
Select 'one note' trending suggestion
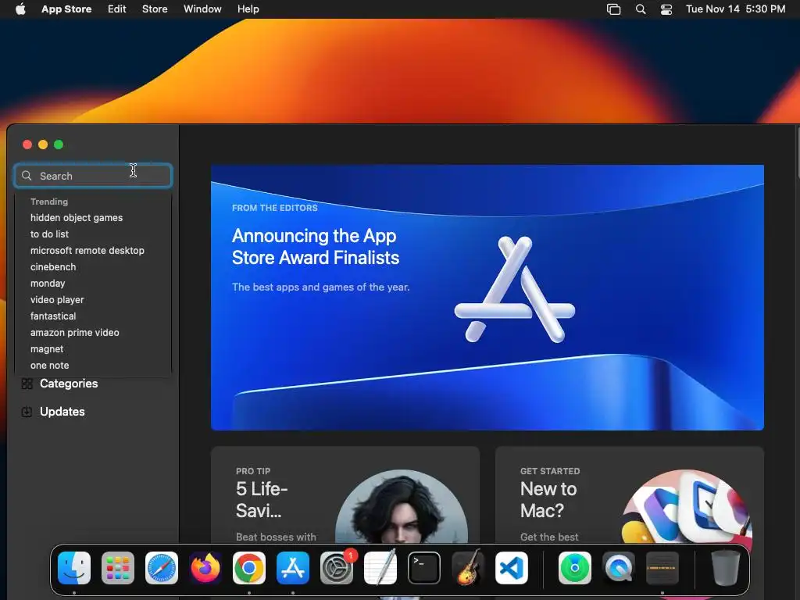tap(49, 366)
